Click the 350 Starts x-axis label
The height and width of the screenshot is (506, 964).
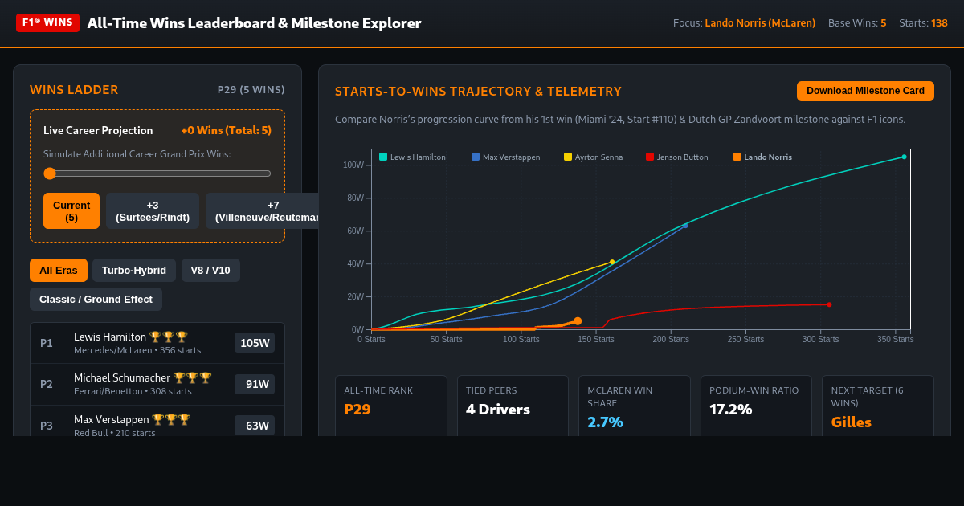click(895, 339)
